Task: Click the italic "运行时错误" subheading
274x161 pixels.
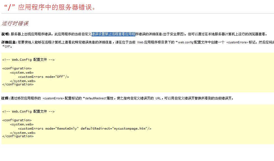Action: pos(15,24)
